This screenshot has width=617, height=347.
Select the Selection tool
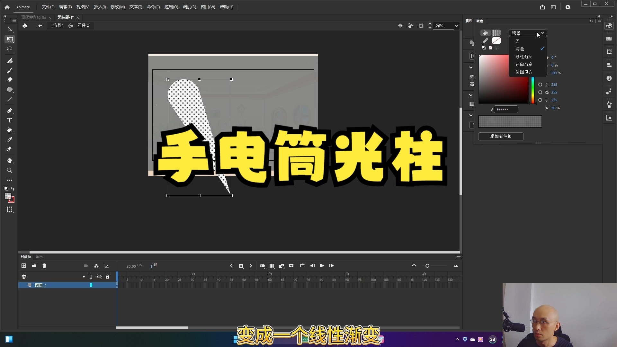[10, 30]
